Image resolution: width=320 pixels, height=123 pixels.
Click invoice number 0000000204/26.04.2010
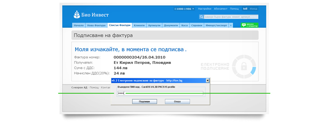139,57
